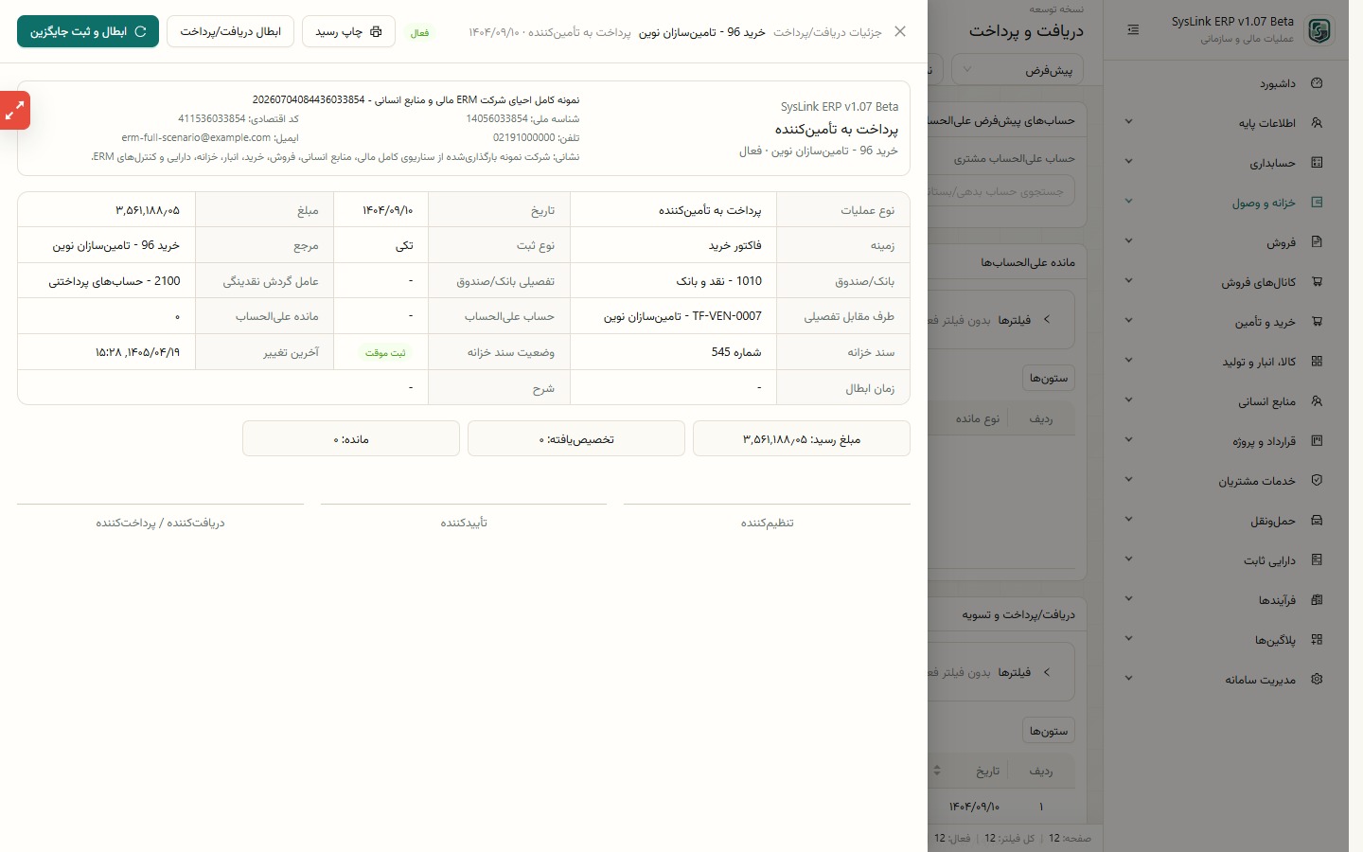Click treasury document شماره 545 value
The image size is (1363, 852).
(736, 352)
